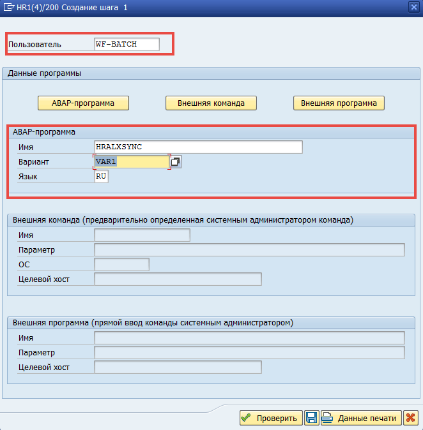Click the Вариант label
This screenshot has width=423, height=430.
[33, 162]
